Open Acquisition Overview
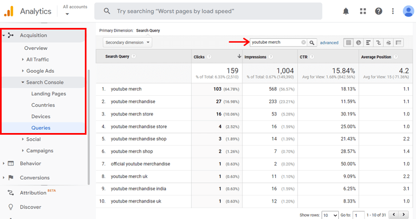 tap(36, 48)
